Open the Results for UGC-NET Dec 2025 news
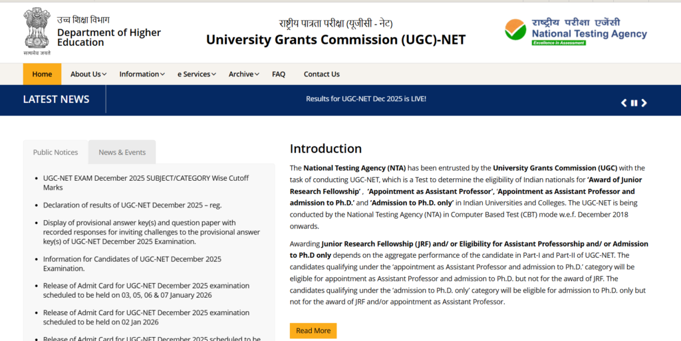Screen dimensions: 681x341 point(366,99)
